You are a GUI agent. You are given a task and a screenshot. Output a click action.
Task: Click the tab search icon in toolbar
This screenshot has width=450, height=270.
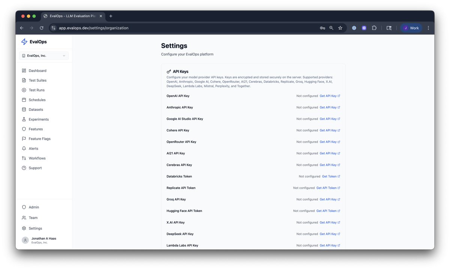[389, 28]
